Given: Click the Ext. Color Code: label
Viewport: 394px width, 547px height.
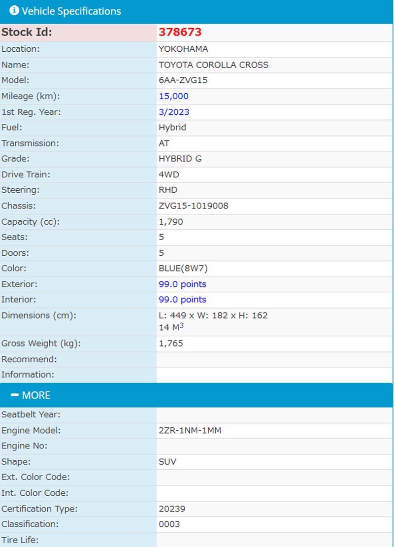Looking at the screenshot, I should (35, 477).
